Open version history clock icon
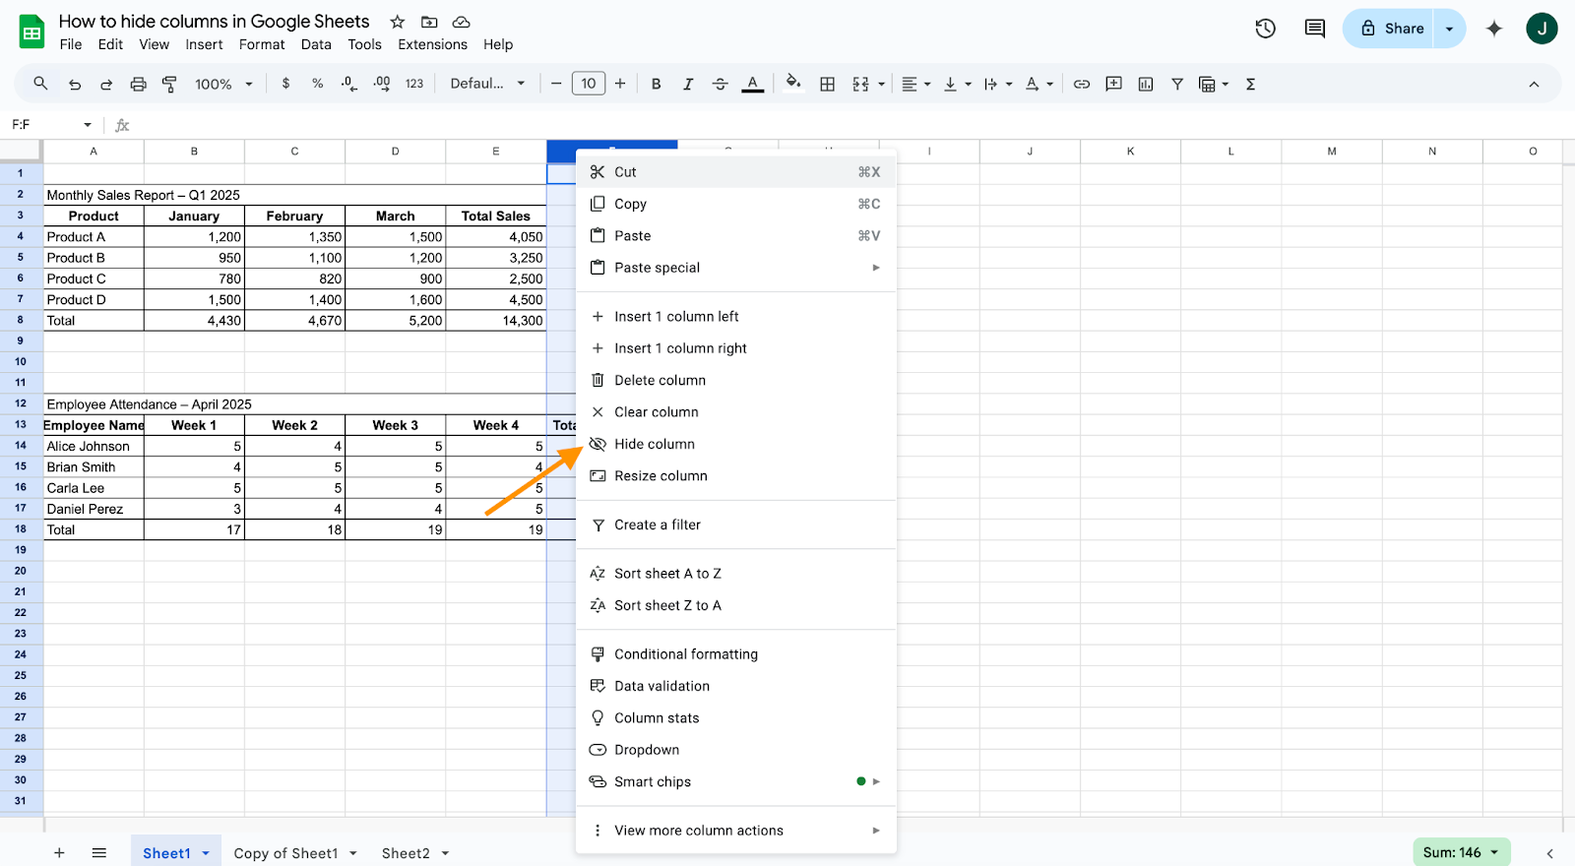The width and height of the screenshot is (1575, 866). coord(1265,29)
